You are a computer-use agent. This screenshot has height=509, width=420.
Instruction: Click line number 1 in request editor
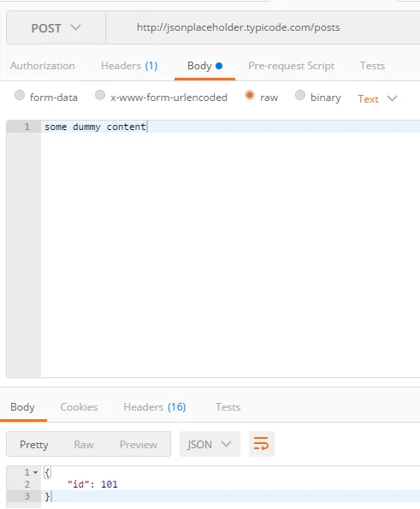(x=27, y=127)
